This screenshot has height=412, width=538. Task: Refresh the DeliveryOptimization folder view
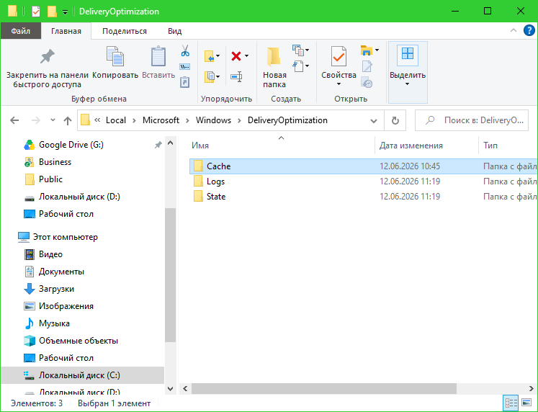pos(395,120)
